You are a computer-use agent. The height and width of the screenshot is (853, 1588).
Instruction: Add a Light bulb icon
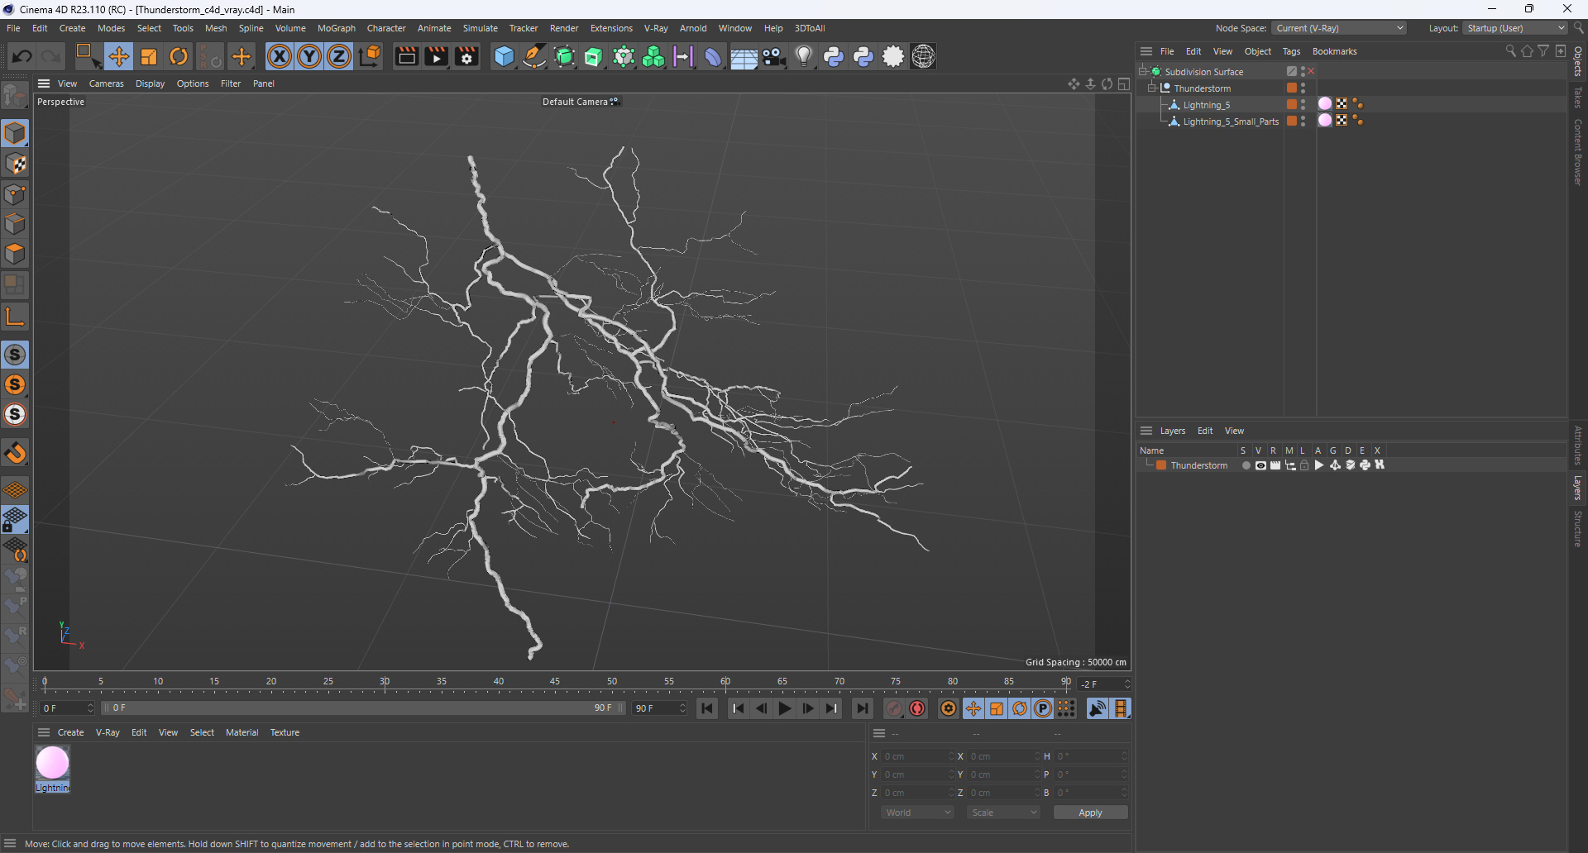click(804, 56)
